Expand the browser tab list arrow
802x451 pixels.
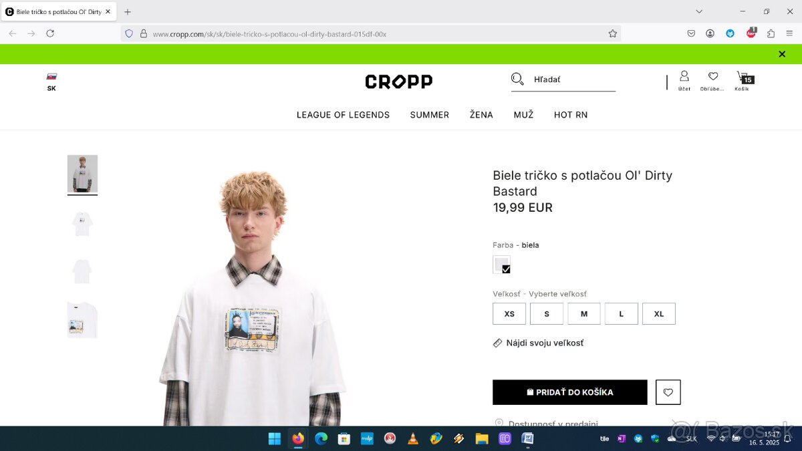[x=699, y=11]
